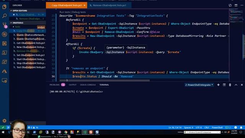The width and height of the screenshot is (245, 138).
Task: Click the feedback smiley in status bar
Action: [x=235, y=128]
